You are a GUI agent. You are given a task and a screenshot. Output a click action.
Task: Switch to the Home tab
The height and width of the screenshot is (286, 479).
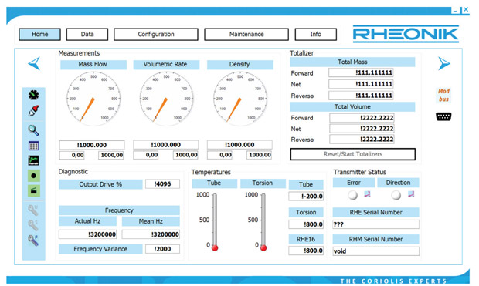pyautogui.click(x=39, y=34)
